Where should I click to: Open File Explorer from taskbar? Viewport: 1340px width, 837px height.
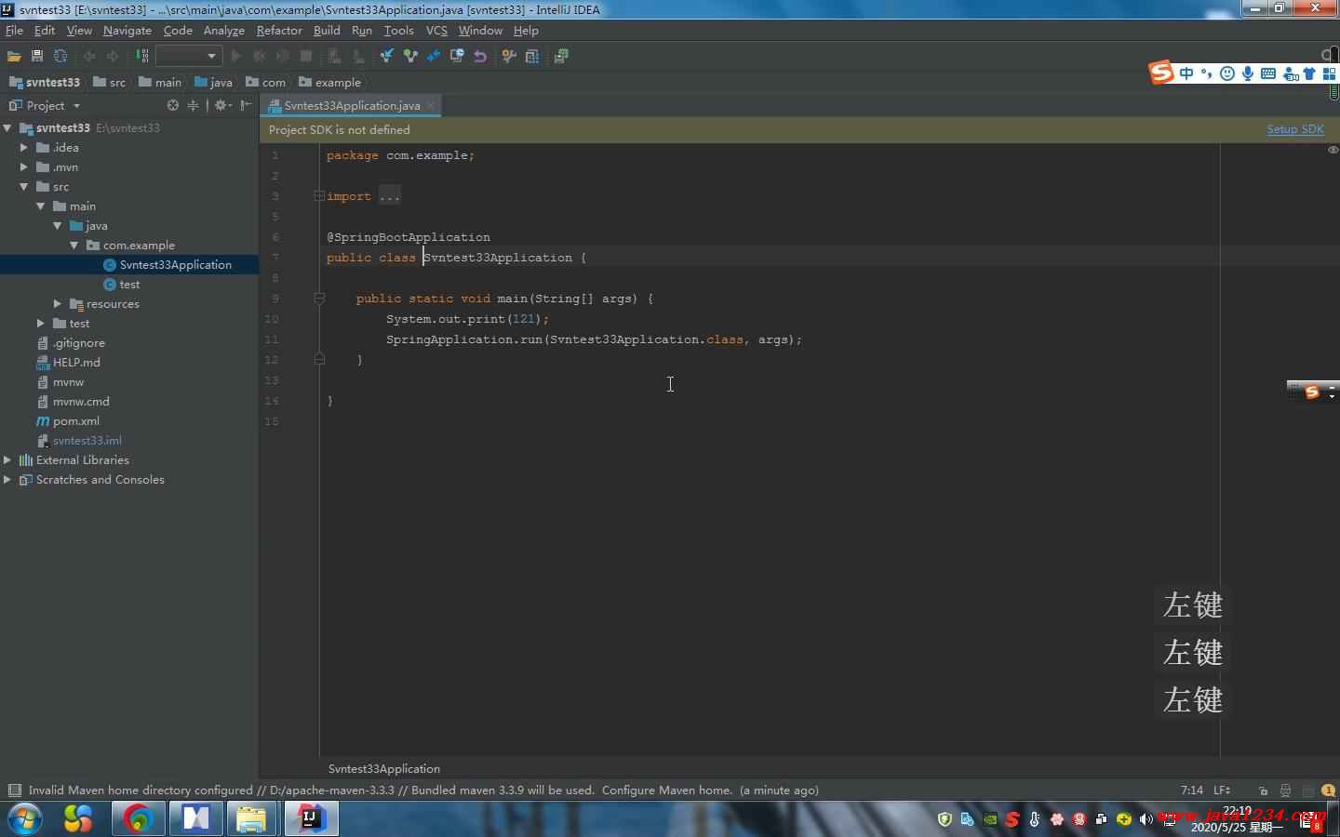251,818
